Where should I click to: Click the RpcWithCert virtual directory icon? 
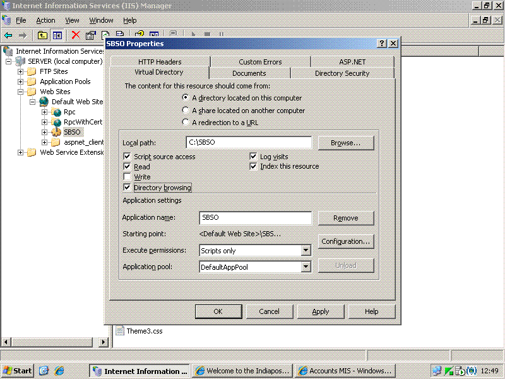click(56, 122)
